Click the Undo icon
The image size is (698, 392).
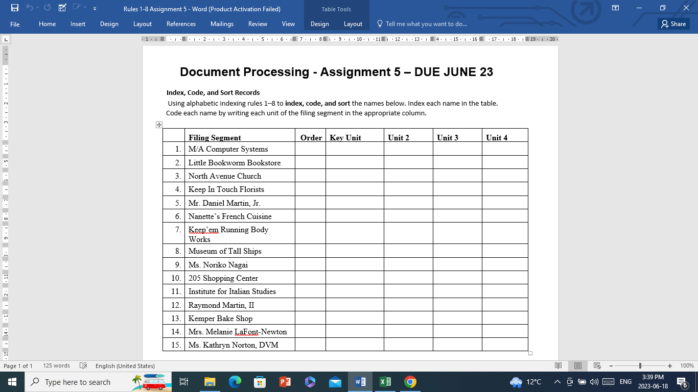[x=30, y=7]
